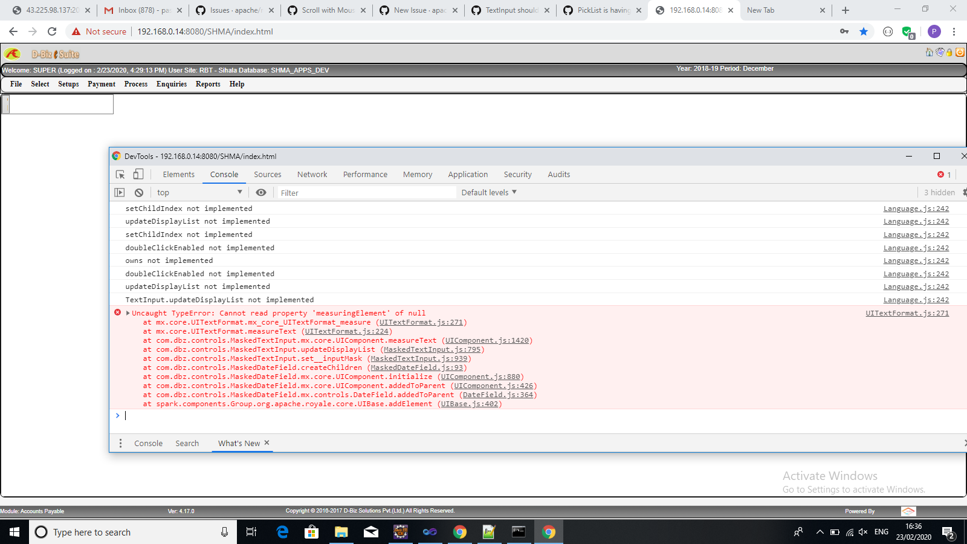
Task: Open UITextFormat.js:271 source link at right
Action: [x=907, y=313]
